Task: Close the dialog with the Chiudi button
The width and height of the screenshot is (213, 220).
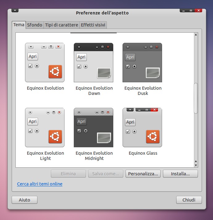Action: 189,200
